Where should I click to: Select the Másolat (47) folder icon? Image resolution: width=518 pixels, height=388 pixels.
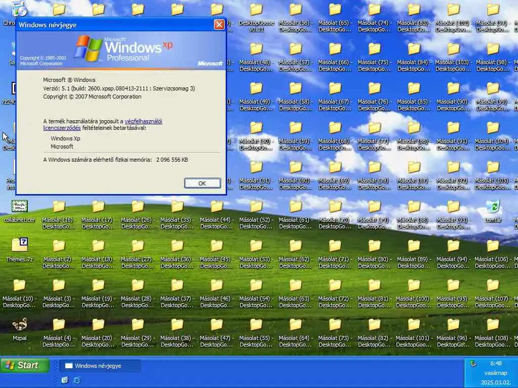pos(217,325)
